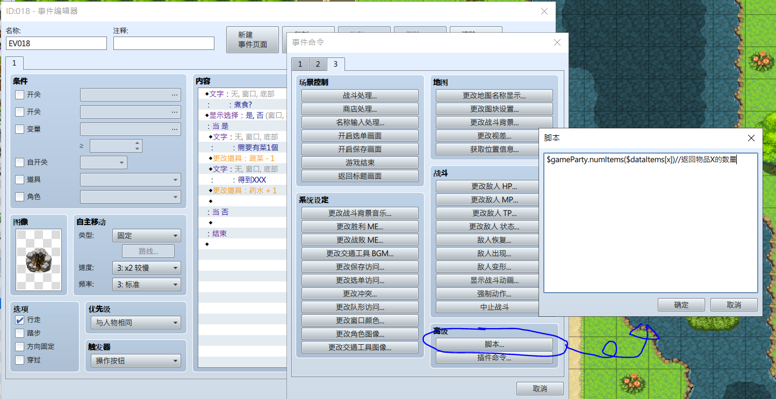Click the 新建事件页面 button

point(253,40)
